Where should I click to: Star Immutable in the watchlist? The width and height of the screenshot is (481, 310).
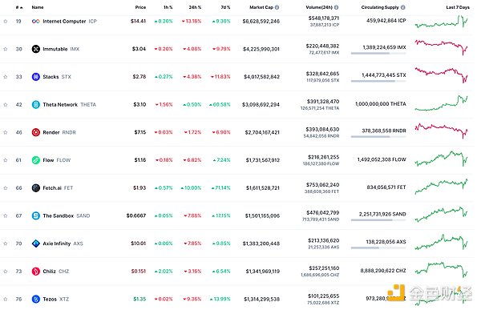(x=6, y=49)
